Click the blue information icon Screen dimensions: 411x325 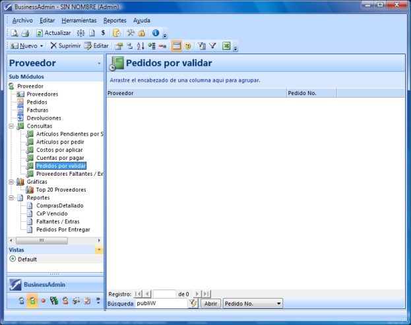156,32
